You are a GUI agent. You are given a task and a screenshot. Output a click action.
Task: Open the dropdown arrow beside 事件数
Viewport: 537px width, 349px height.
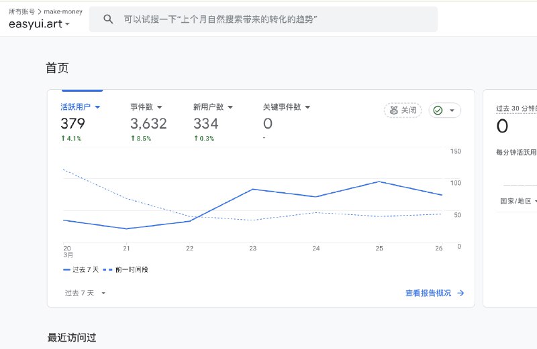[160, 107]
